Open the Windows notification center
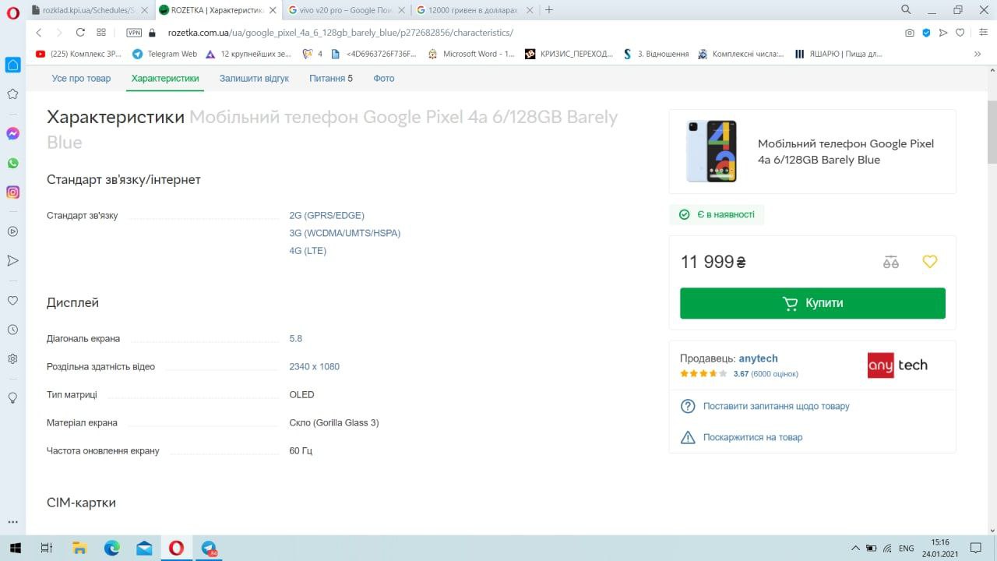Viewport: 997px width, 561px height. pos(975,548)
